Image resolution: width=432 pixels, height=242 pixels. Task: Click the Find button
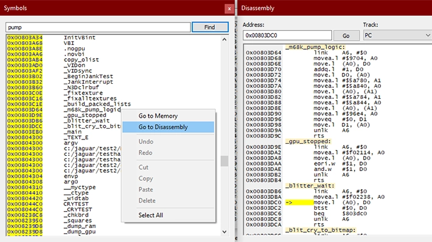point(210,27)
